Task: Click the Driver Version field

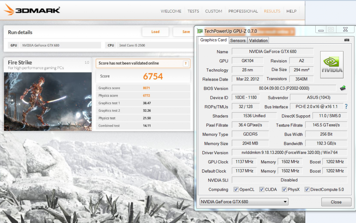Action: [x=290, y=152]
